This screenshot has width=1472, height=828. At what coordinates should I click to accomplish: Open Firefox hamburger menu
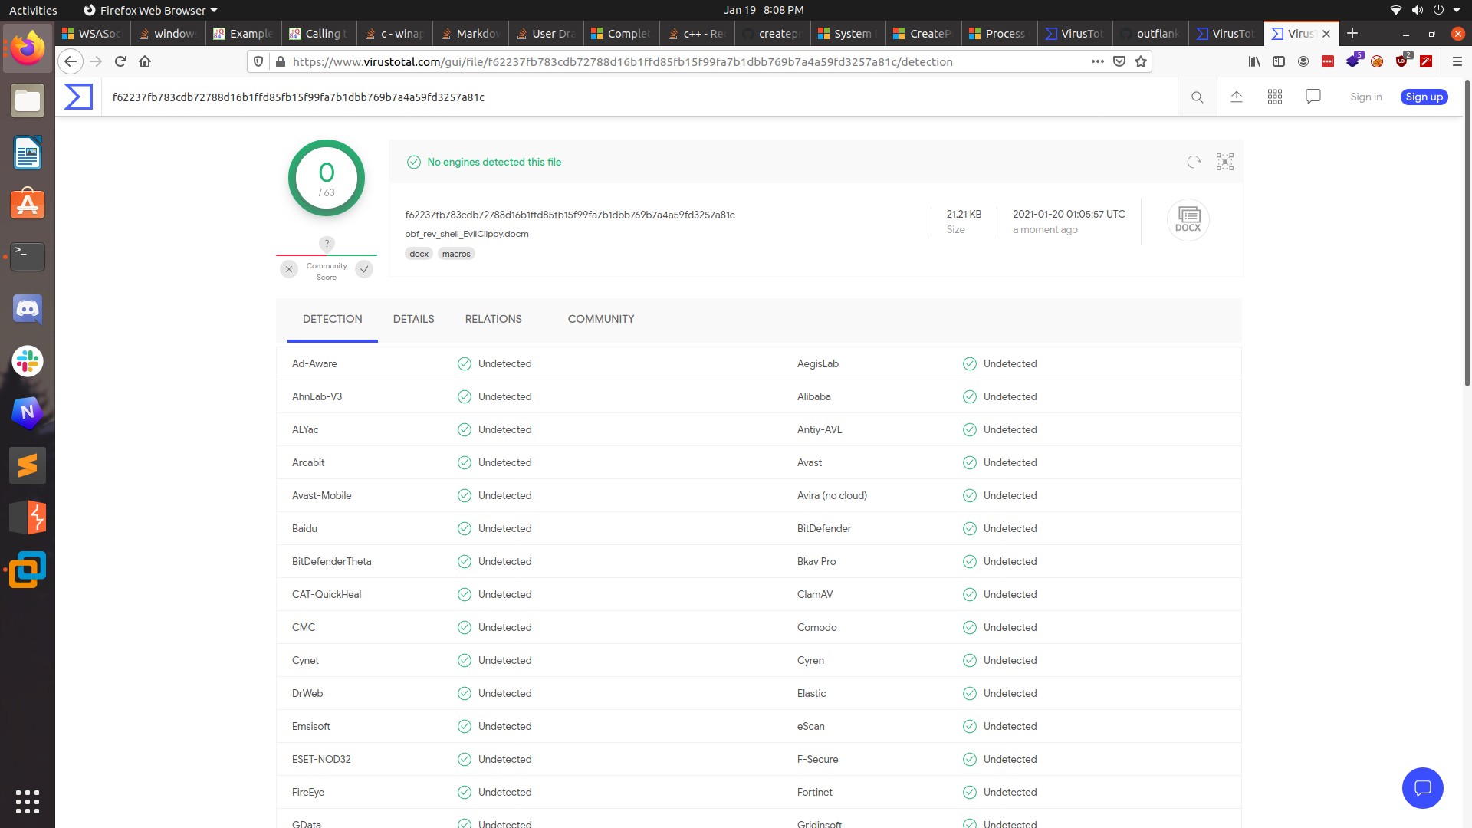click(x=1457, y=61)
